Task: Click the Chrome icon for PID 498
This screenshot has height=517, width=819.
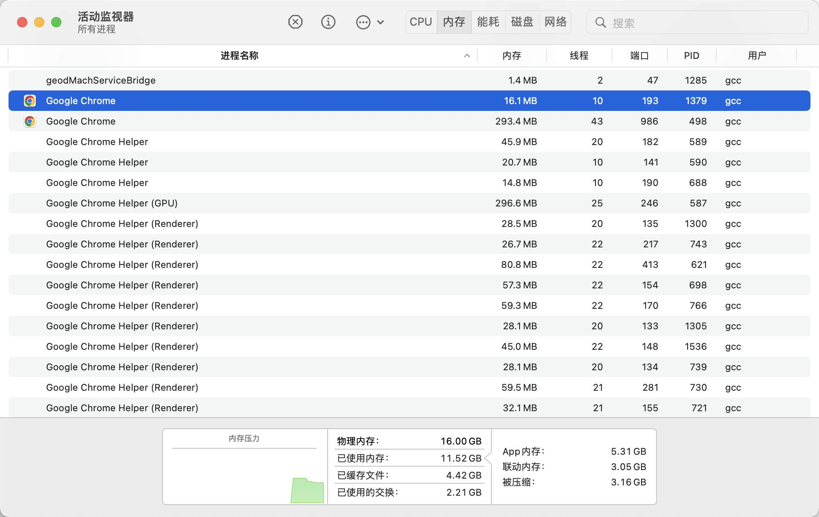Action: pyautogui.click(x=30, y=121)
